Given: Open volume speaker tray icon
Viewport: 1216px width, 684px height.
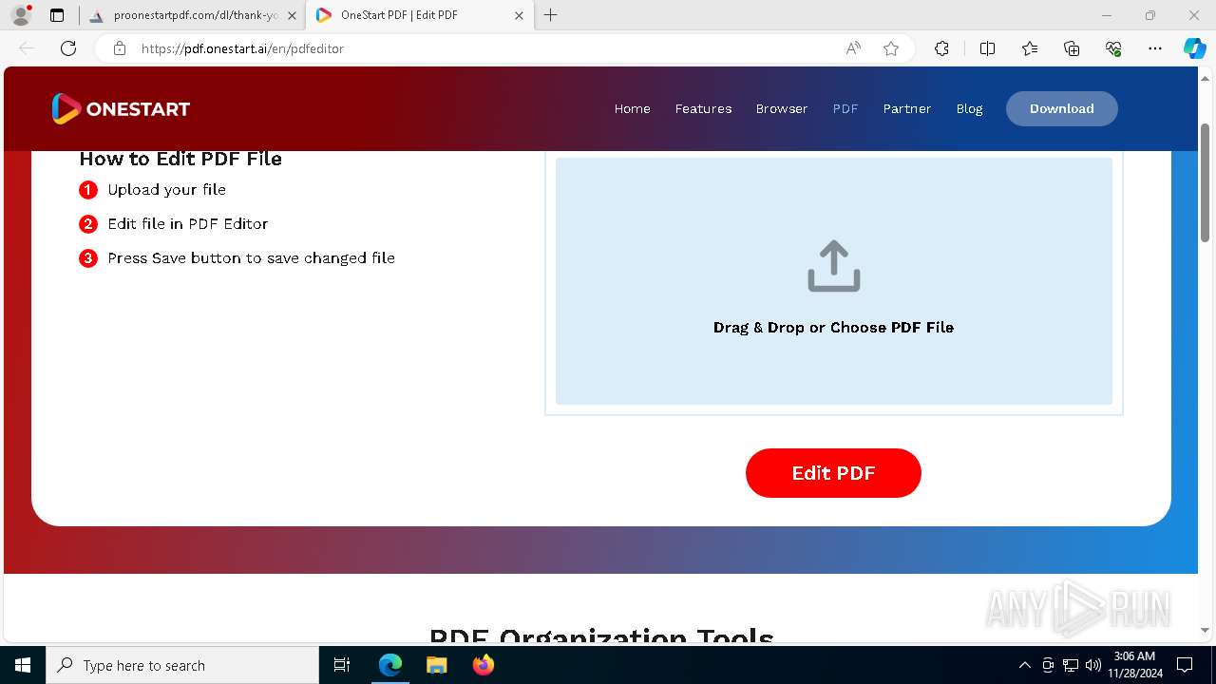Looking at the screenshot, I should [x=1093, y=665].
